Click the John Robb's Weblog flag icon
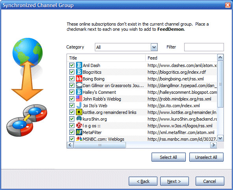The width and height of the screenshot is (233, 190). 79,99
